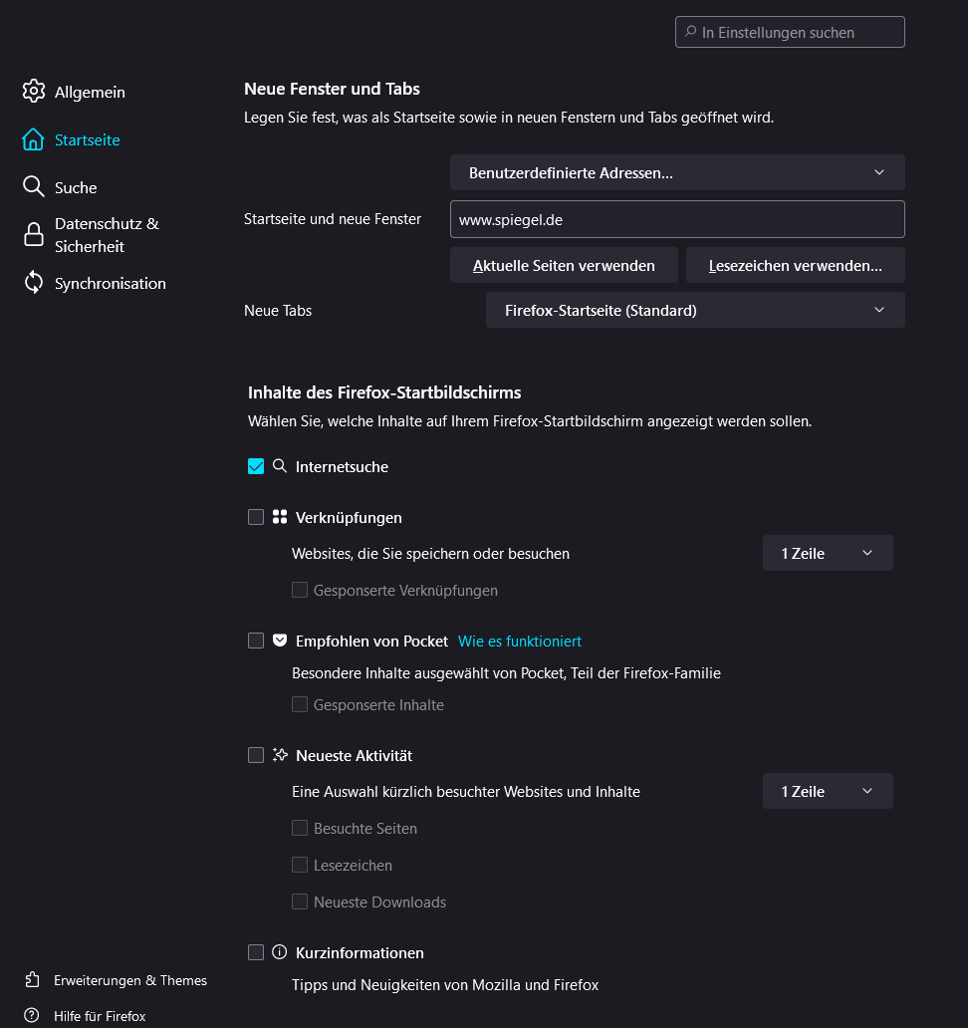Image resolution: width=968 pixels, height=1028 pixels.
Task: Open the Firefox-Startseite (Standard) dropdown
Action: [x=695, y=310]
